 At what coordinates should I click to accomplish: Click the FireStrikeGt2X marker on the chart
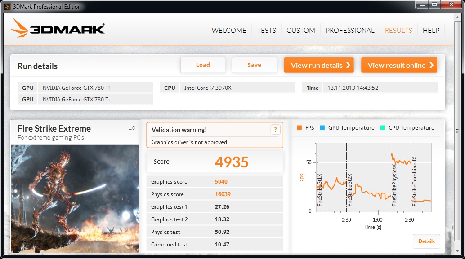pos(349,190)
